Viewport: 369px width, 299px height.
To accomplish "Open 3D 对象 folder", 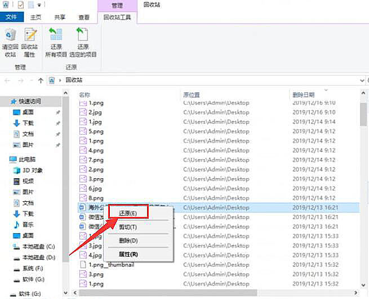I will pos(33,170).
